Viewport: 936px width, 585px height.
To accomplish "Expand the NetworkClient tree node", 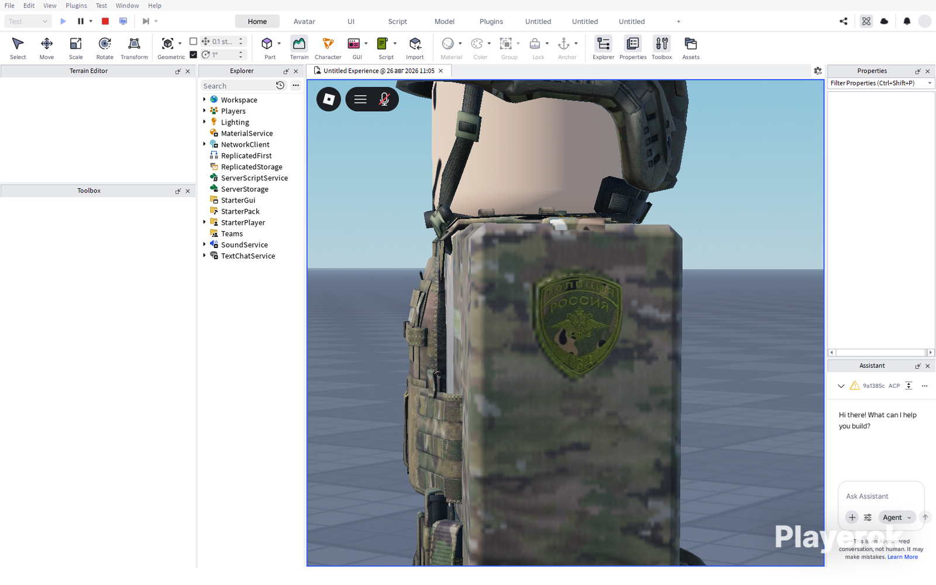I will [204, 144].
